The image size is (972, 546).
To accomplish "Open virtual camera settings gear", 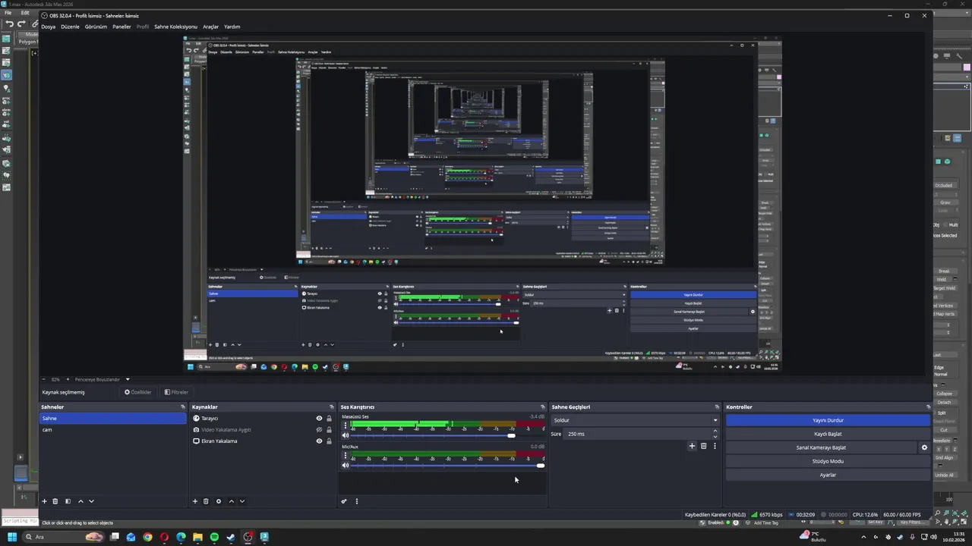I will point(924,447).
